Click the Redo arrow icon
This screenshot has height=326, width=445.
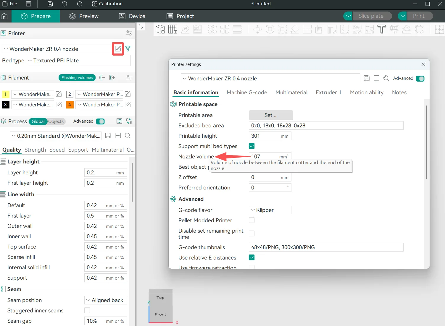tap(80, 4)
